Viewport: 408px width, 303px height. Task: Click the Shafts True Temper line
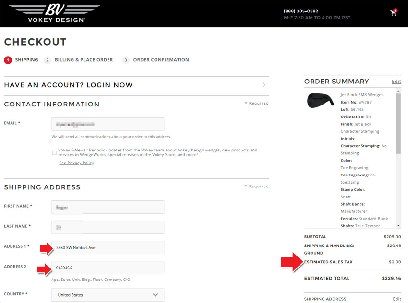(360, 226)
